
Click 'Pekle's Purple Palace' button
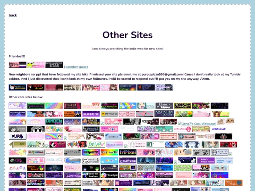click(x=206, y=160)
